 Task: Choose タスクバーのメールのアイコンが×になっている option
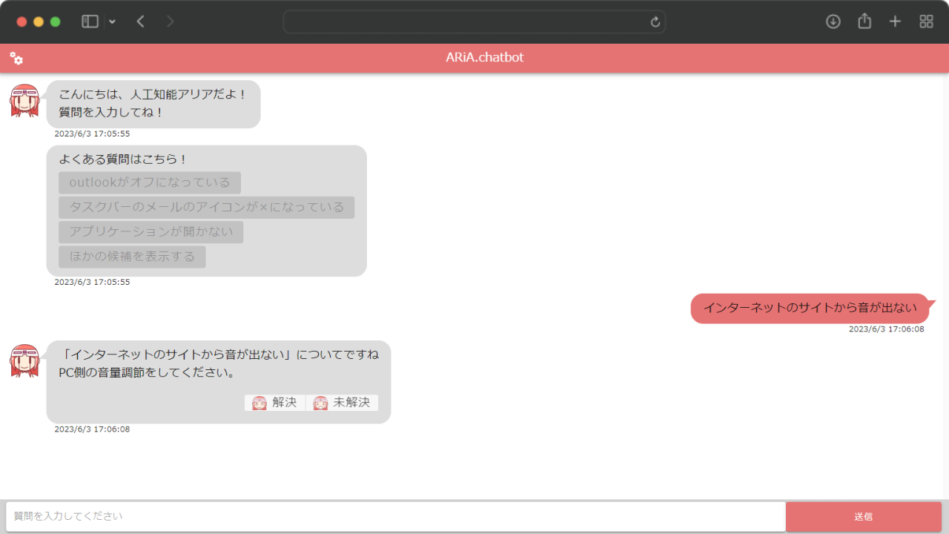pos(205,207)
